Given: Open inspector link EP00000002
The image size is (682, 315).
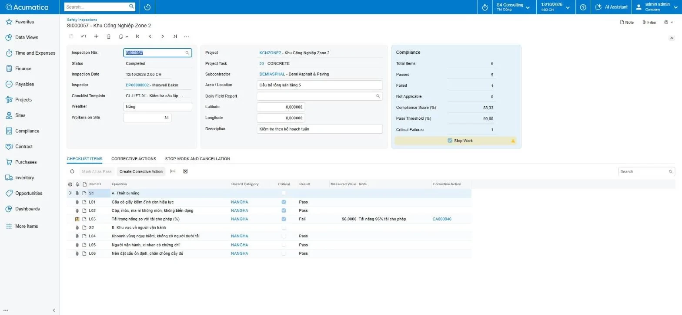Looking at the screenshot, I should coord(137,85).
